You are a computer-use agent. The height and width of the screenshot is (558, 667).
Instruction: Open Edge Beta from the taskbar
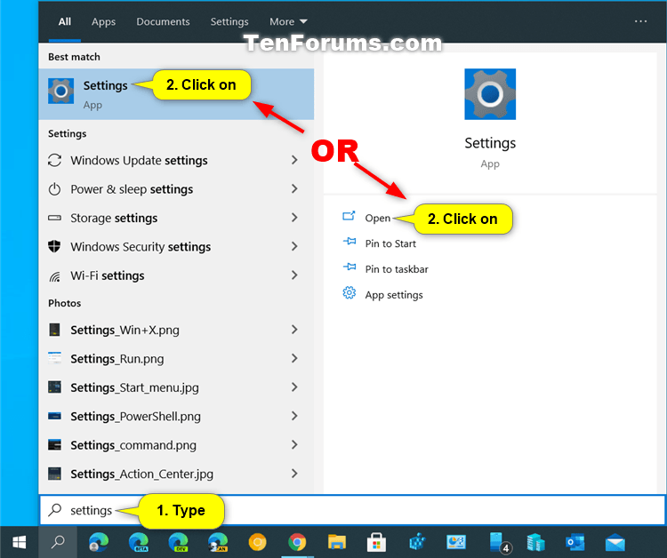click(138, 542)
